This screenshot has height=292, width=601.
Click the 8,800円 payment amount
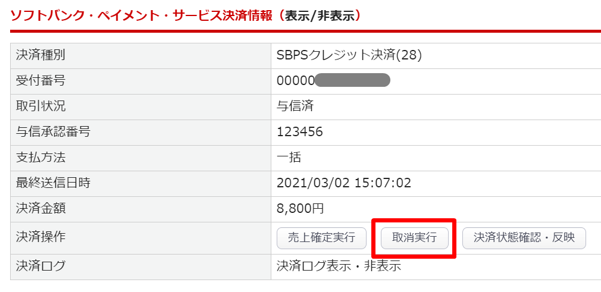click(300, 209)
